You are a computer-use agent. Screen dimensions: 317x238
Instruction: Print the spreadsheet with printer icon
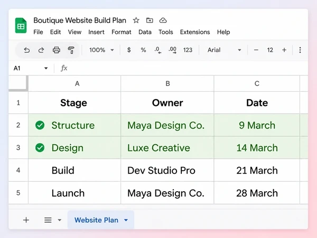57,50
